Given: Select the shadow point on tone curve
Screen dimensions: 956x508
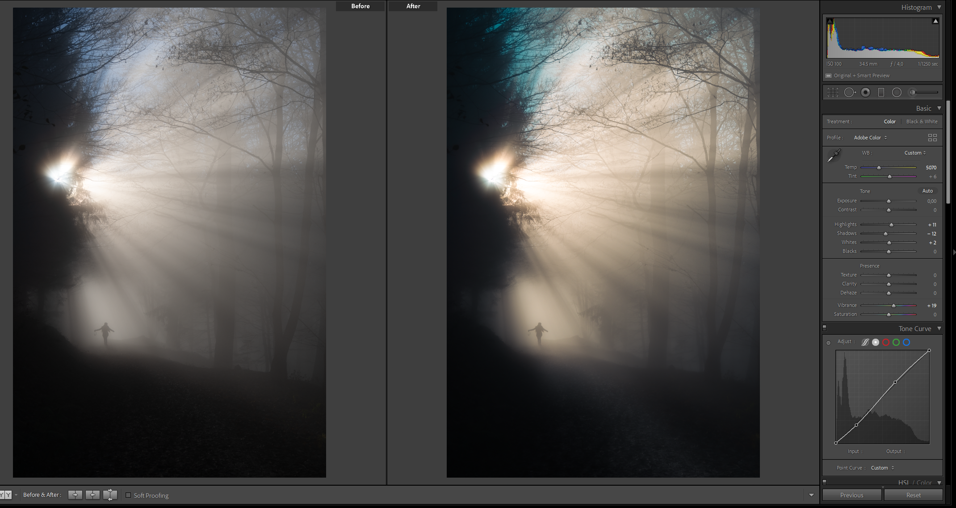Looking at the screenshot, I should pyautogui.click(x=856, y=425).
